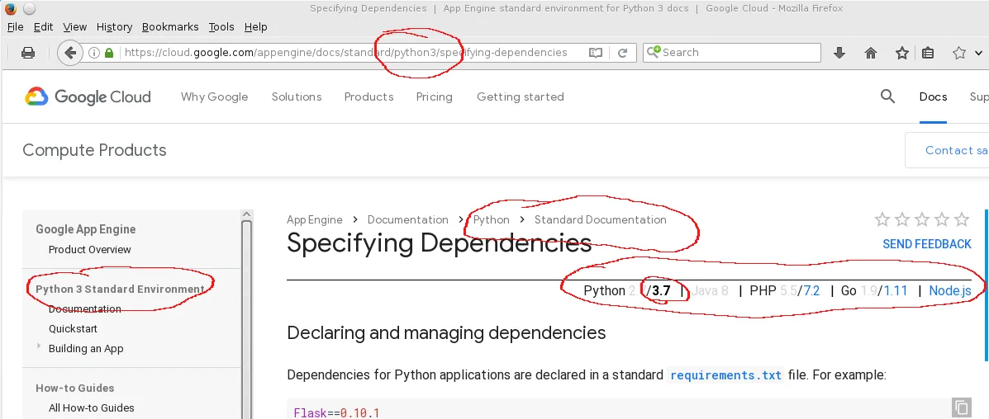
Task: Switch to PHP 5.5 runtime
Action: click(x=788, y=290)
